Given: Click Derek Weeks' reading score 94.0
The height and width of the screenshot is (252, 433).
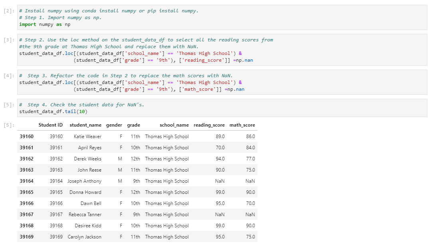Looking at the screenshot, I should coord(220,159).
